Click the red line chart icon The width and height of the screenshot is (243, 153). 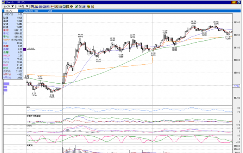click(53, 7)
